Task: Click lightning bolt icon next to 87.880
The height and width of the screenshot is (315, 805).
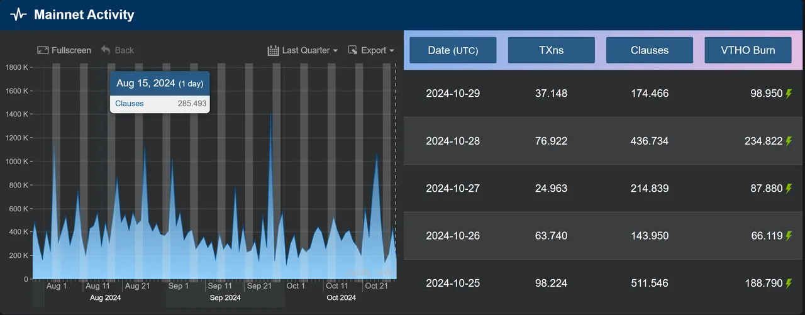Action: pos(789,189)
